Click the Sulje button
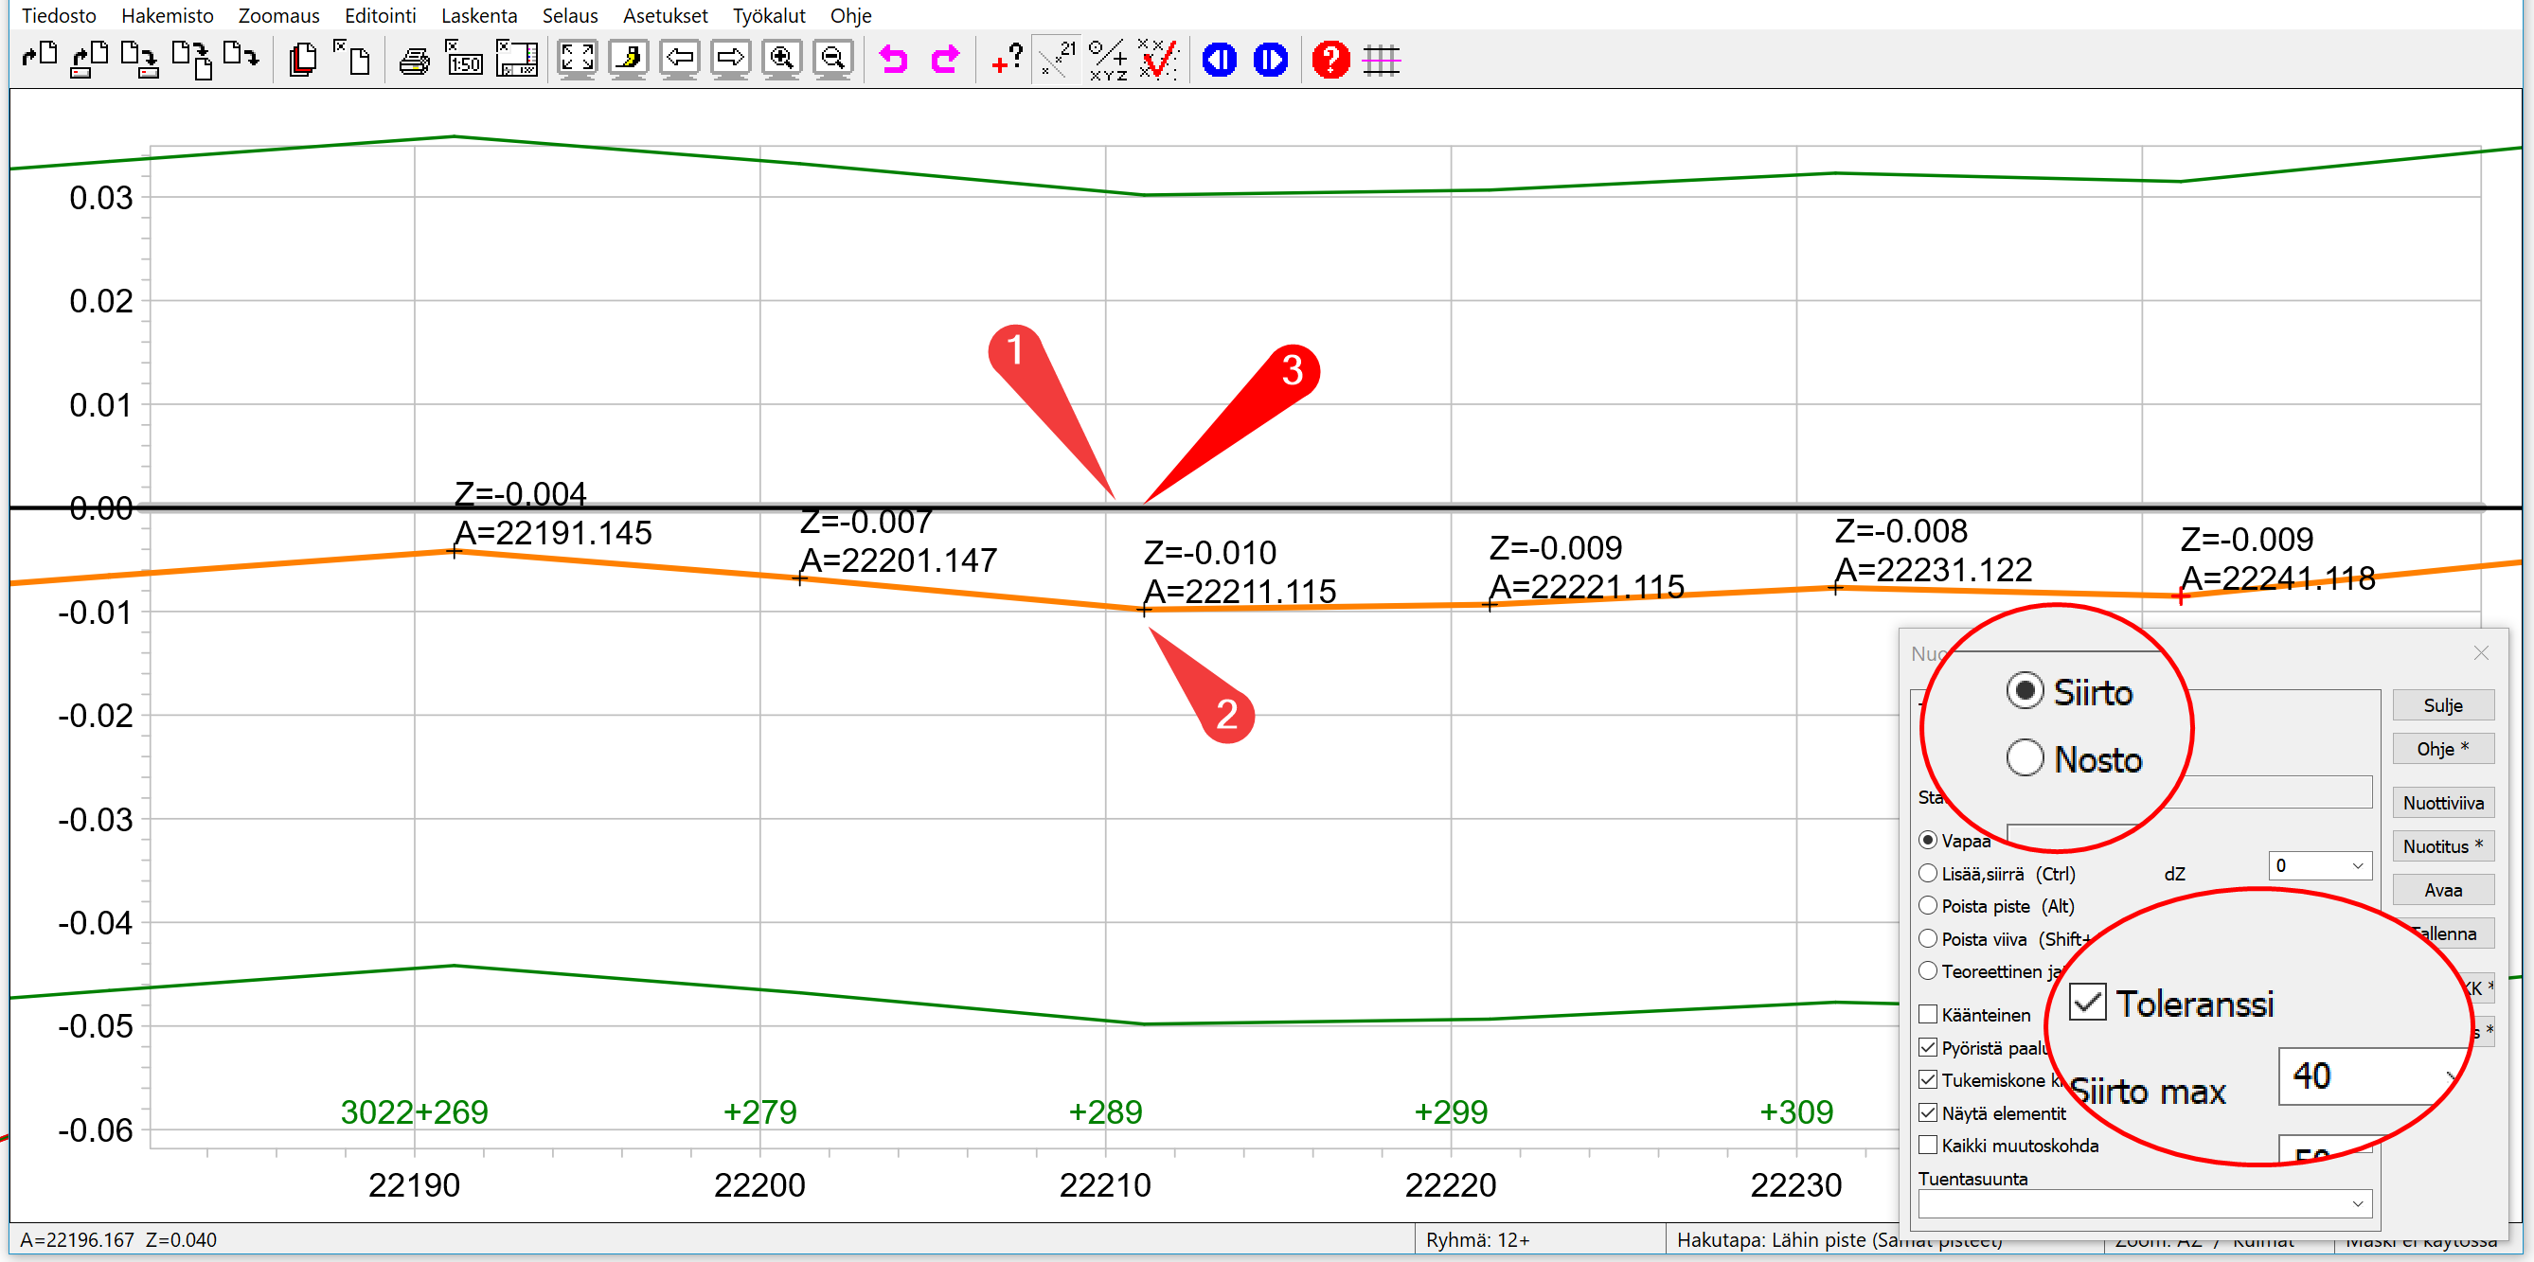 tap(2442, 705)
